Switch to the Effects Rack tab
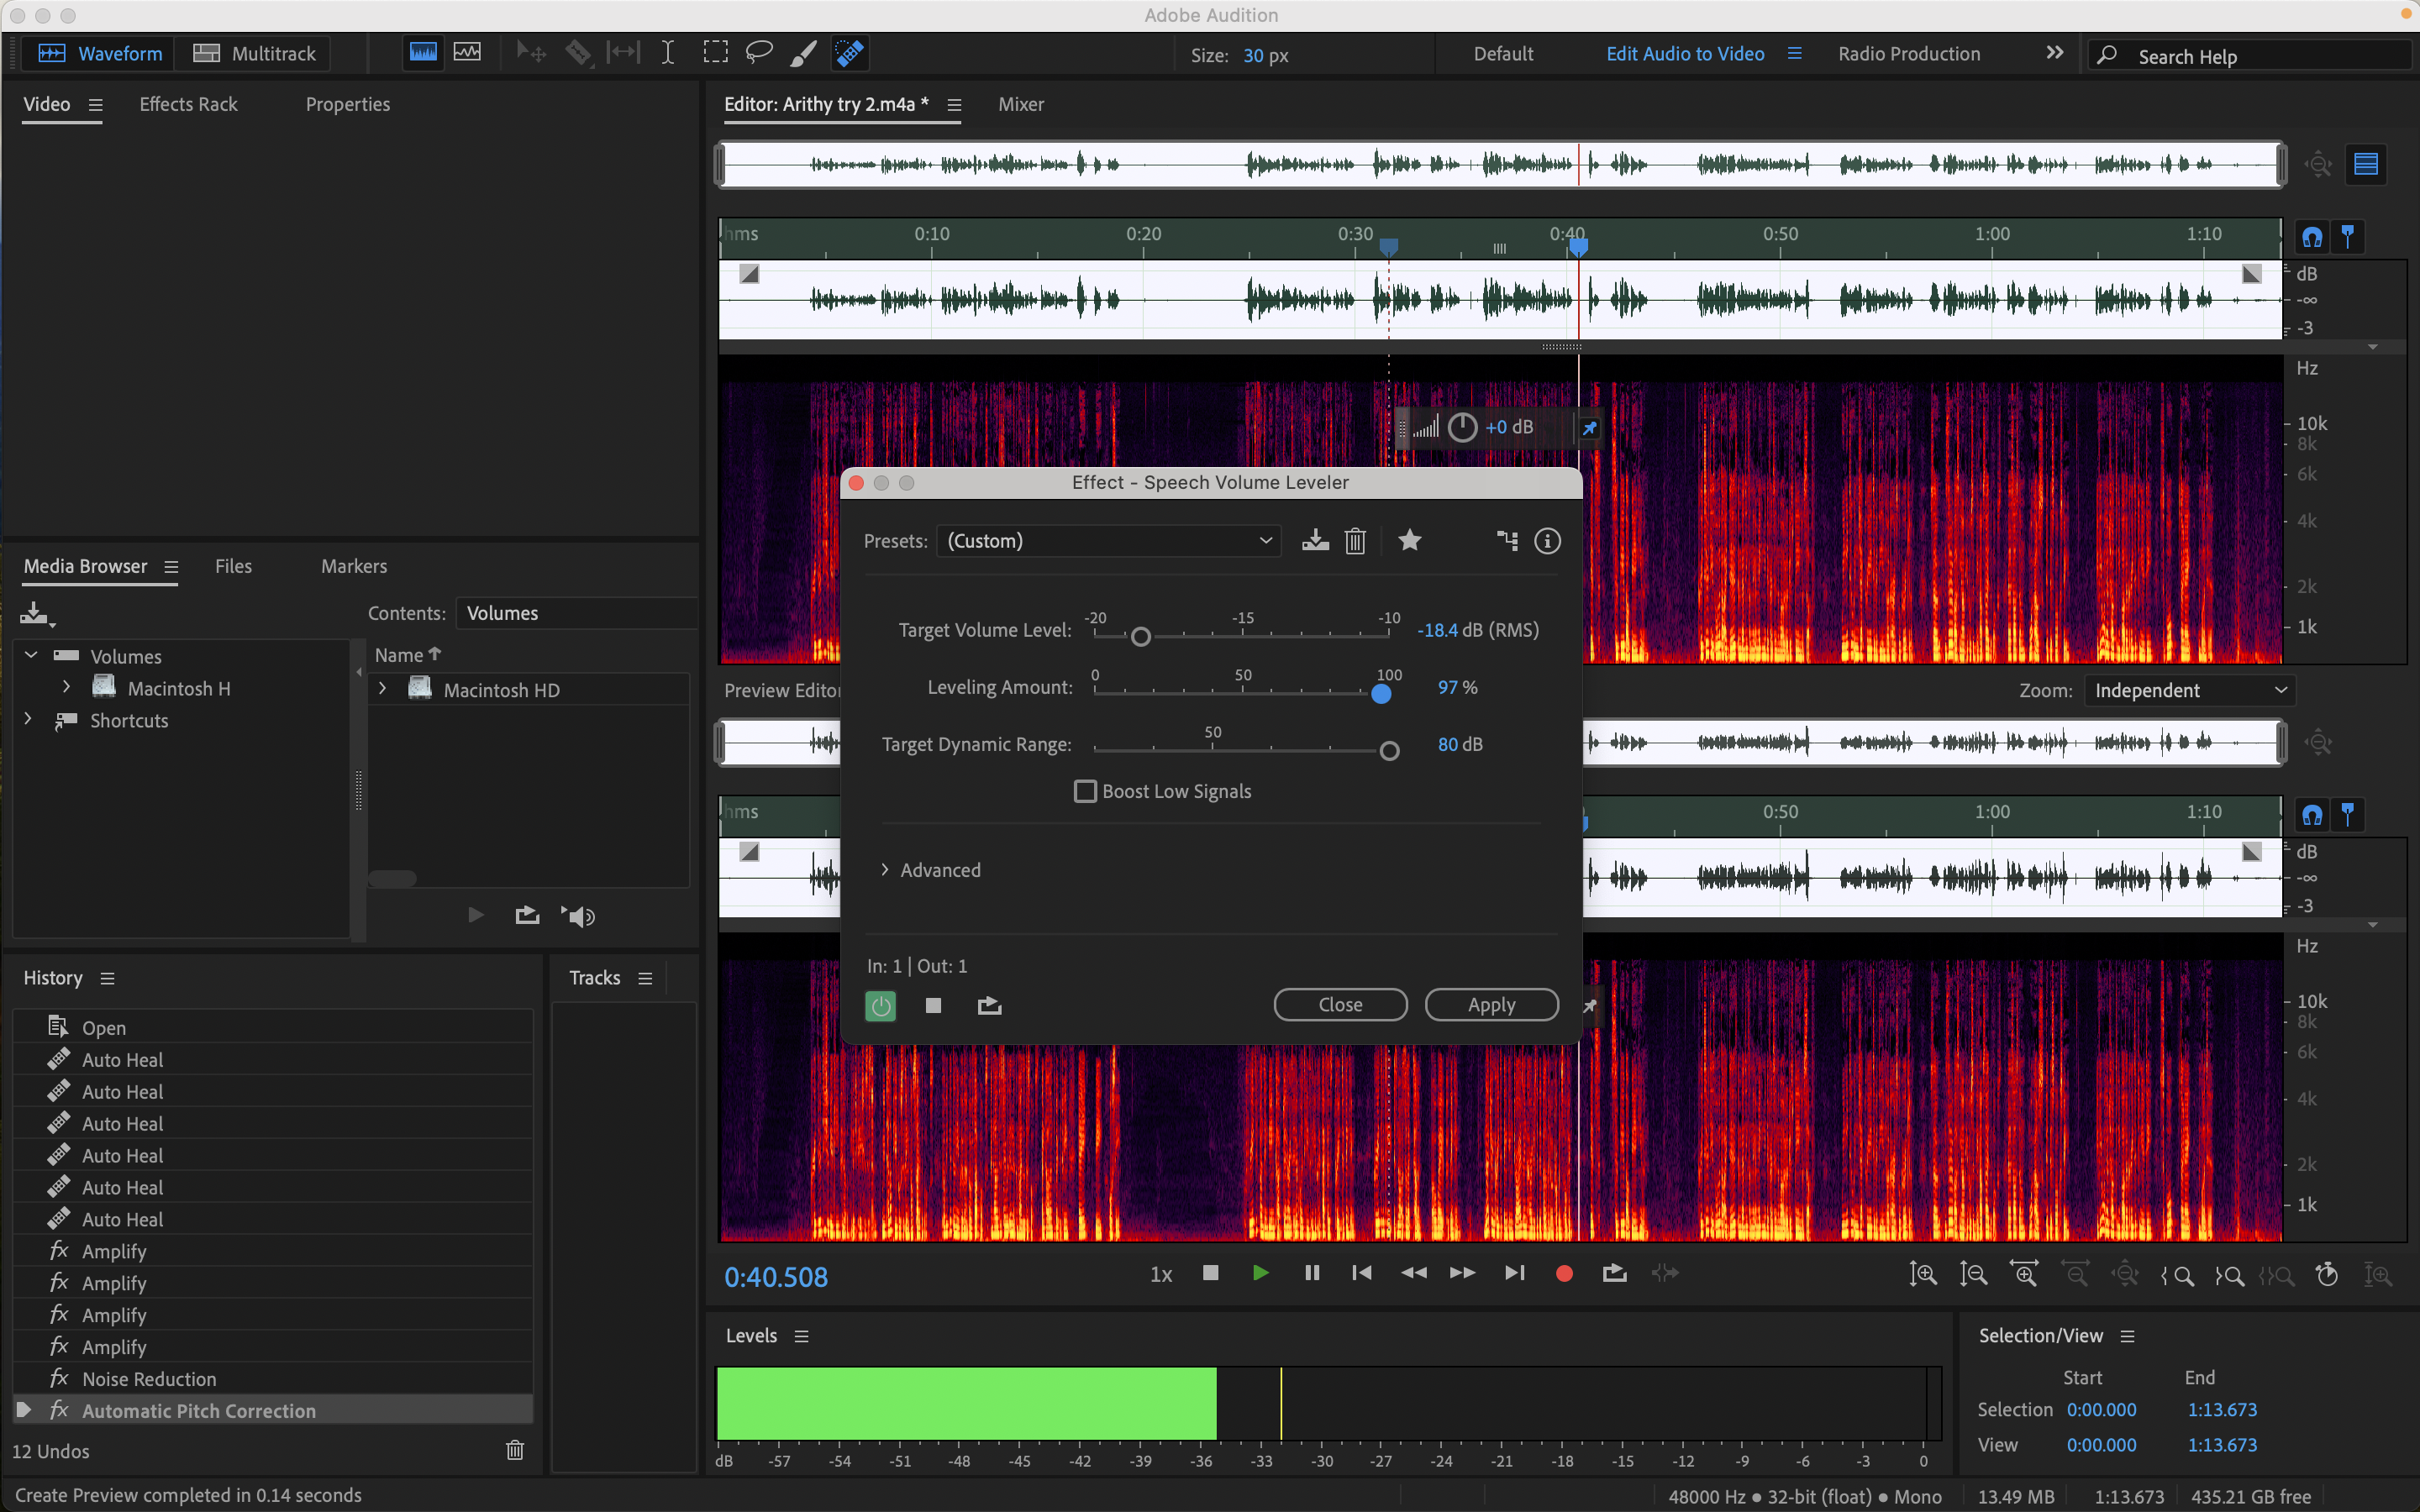 click(188, 104)
